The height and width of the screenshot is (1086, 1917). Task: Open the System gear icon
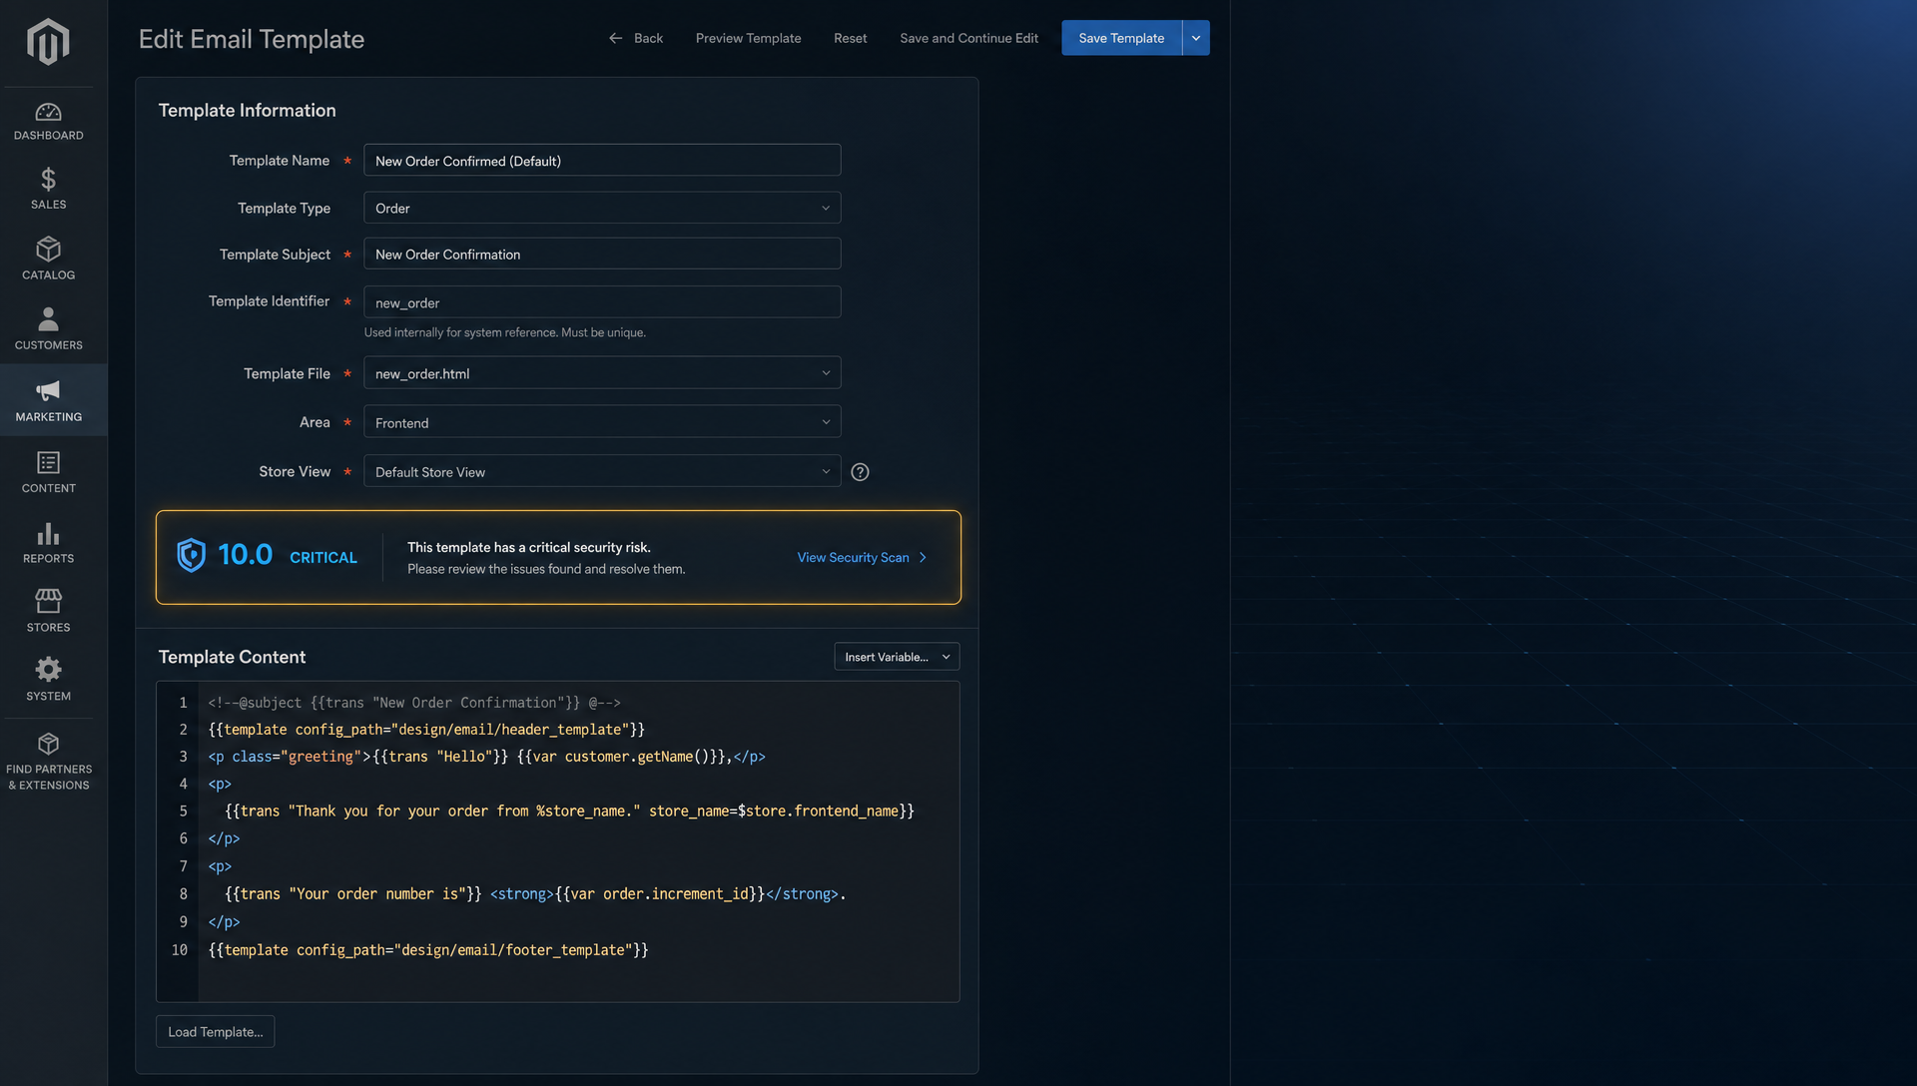pyautogui.click(x=48, y=669)
